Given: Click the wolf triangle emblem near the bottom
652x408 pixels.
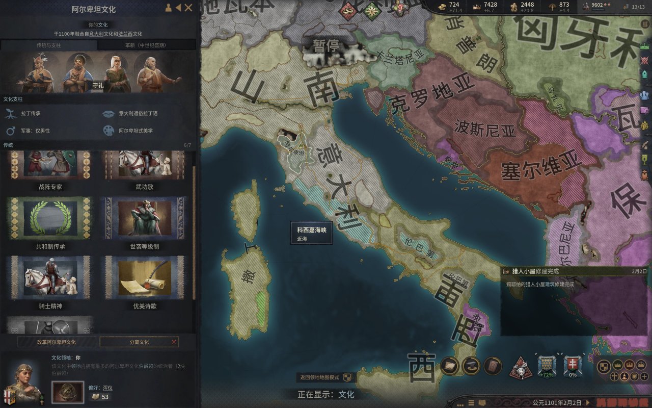Looking at the screenshot, I should point(521,368).
